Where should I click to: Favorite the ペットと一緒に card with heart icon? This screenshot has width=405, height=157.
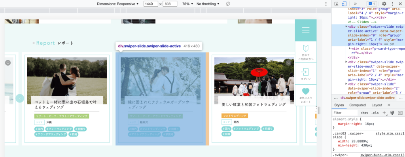click(x=102, y=62)
